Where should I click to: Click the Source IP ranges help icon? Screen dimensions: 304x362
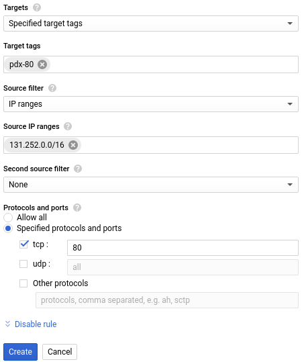click(68, 126)
